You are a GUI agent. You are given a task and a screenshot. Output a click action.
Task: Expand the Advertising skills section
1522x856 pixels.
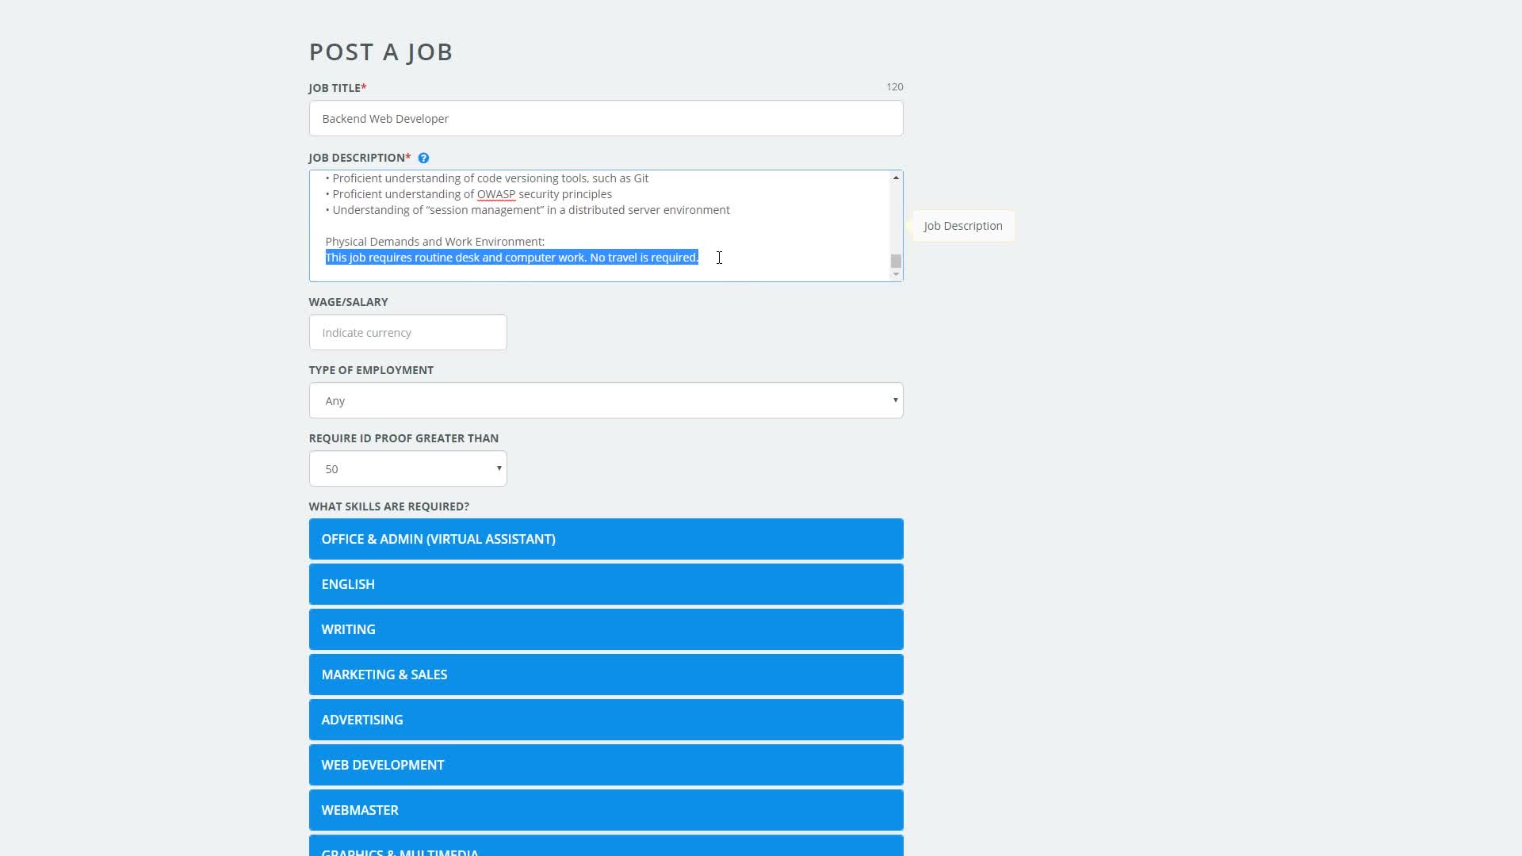pos(606,720)
